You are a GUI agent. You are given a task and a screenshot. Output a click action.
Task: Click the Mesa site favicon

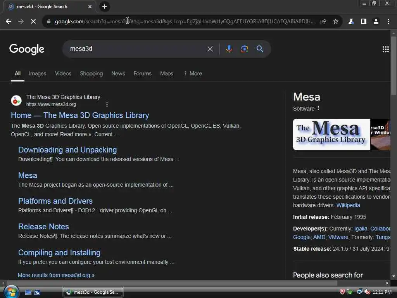pos(16,100)
